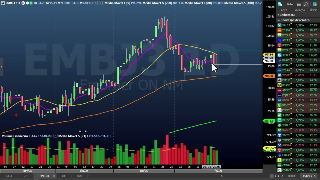Click the BBDC4 logo icon
The width and height of the screenshot is (320, 180).
point(279,45)
